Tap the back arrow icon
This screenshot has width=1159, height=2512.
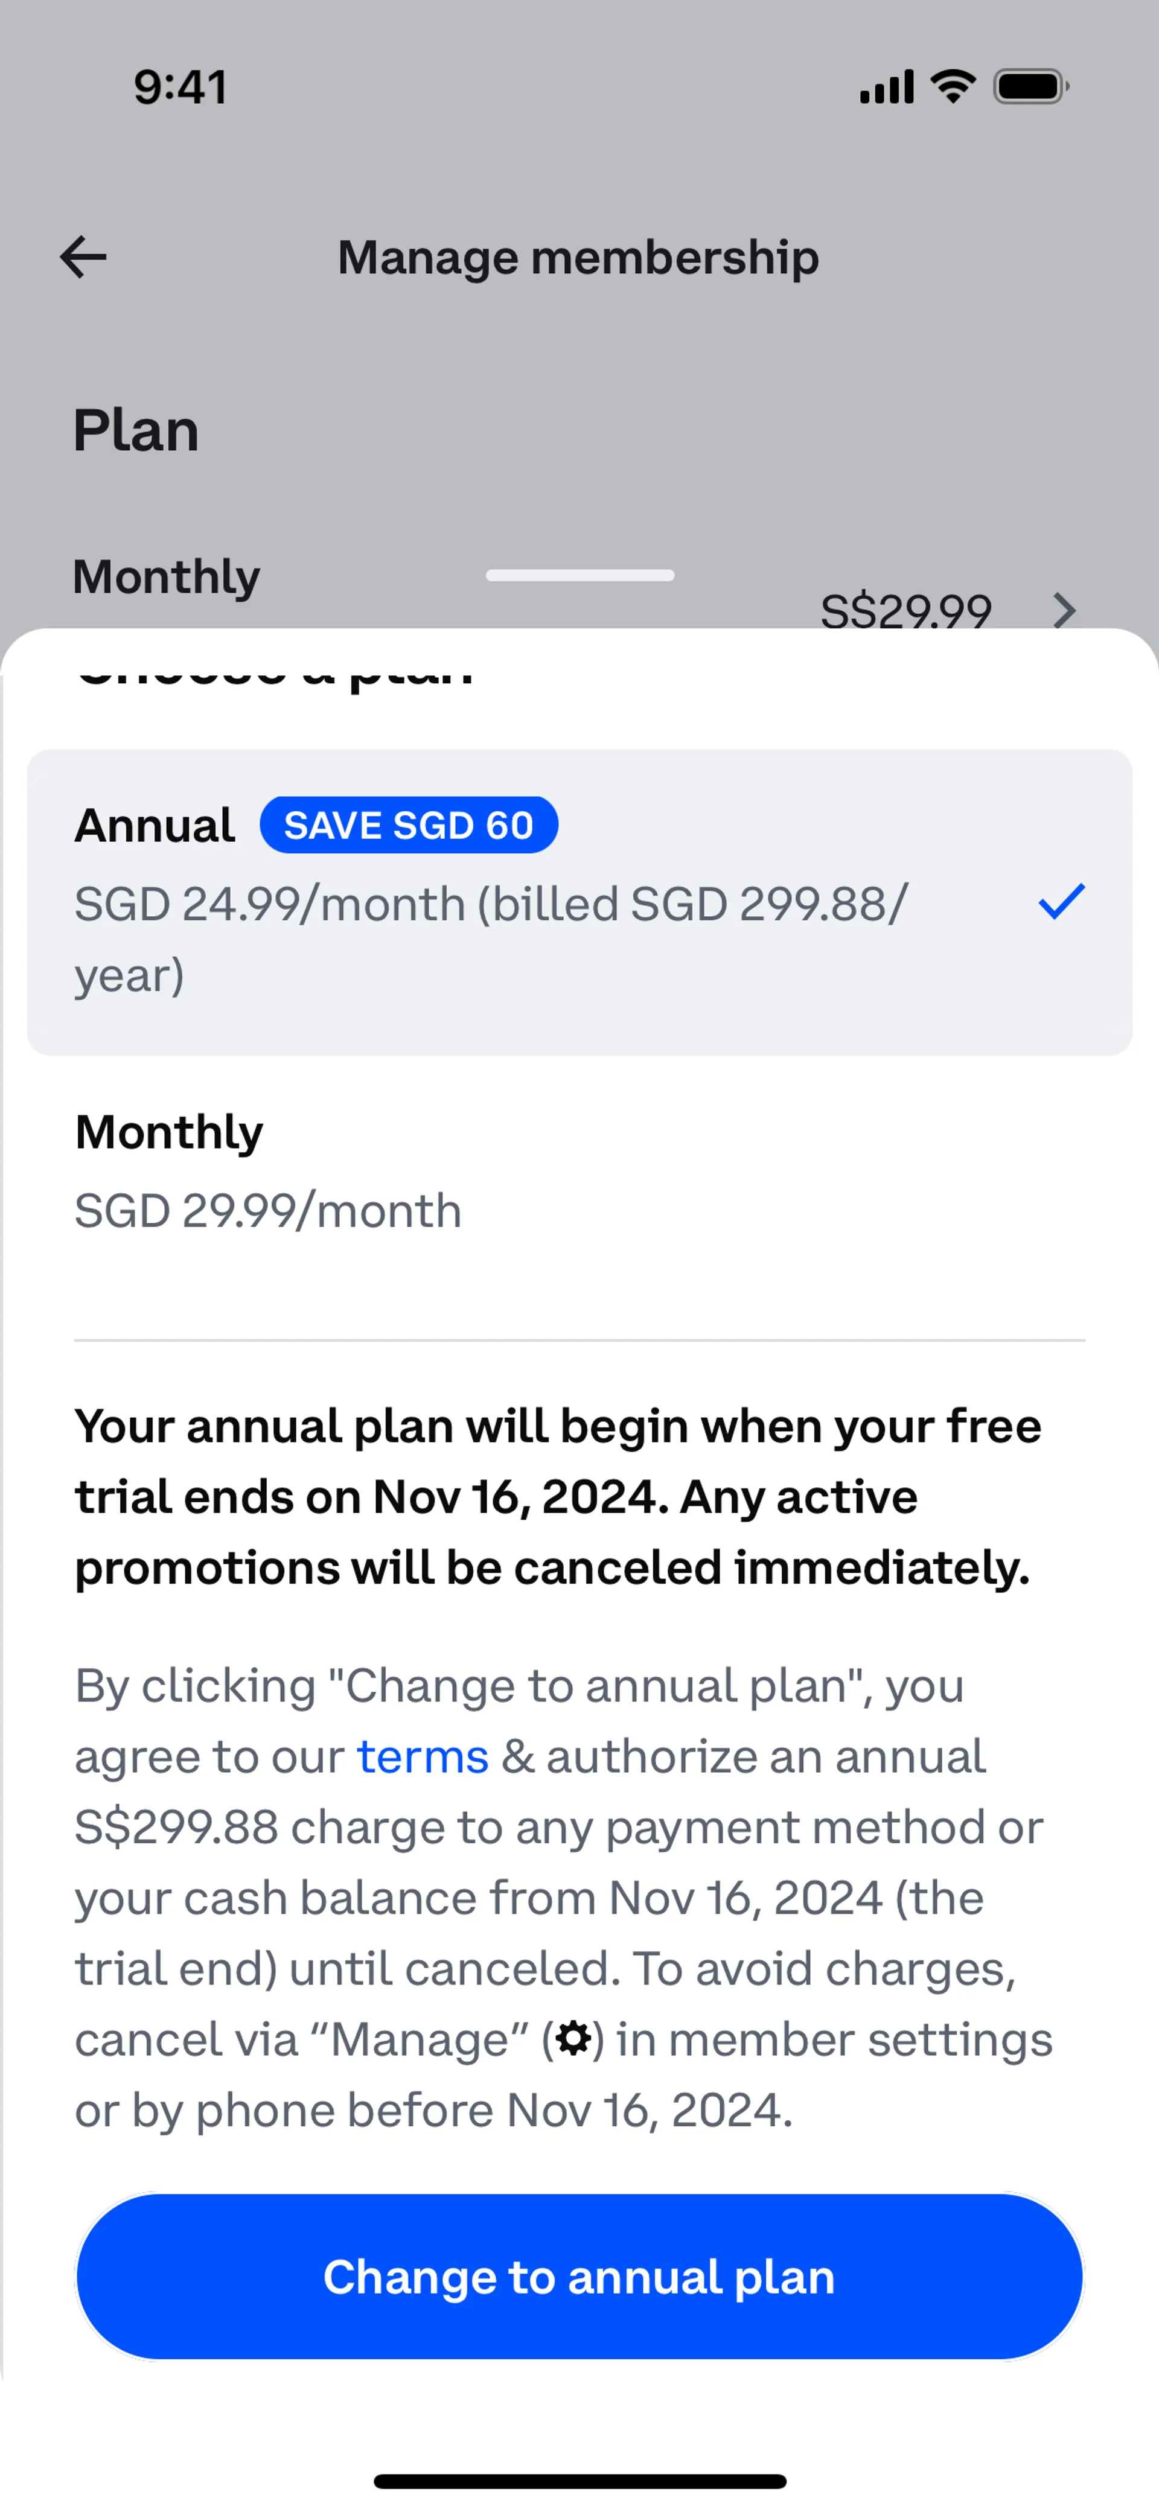pyautogui.click(x=83, y=258)
